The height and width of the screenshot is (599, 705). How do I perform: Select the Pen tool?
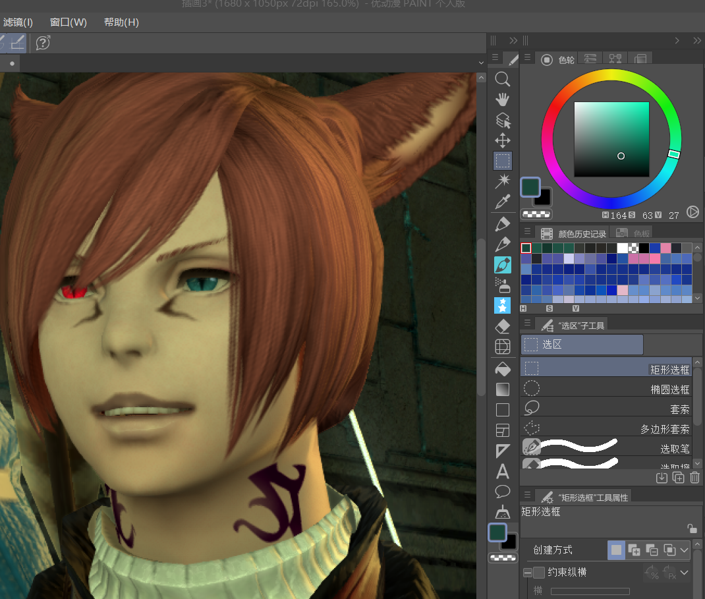[502, 224]
